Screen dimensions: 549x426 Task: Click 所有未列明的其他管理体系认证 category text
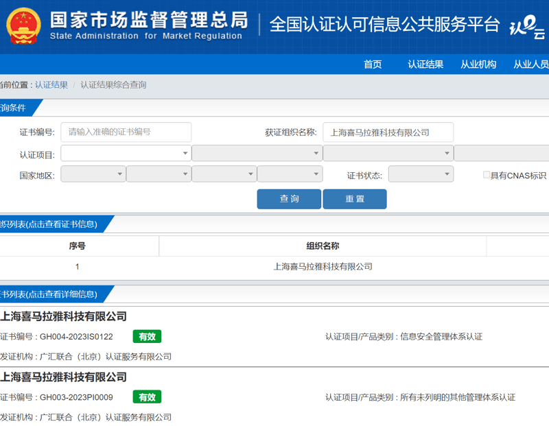[458, 397]
